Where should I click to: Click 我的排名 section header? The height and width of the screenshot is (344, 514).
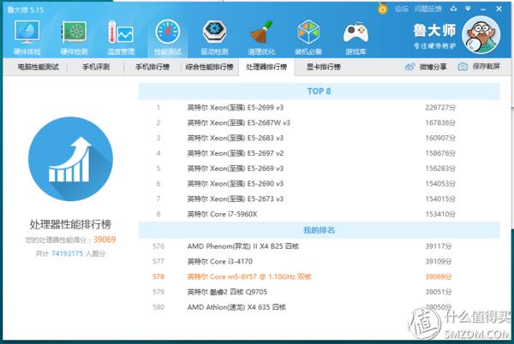[x=319, y=230]
